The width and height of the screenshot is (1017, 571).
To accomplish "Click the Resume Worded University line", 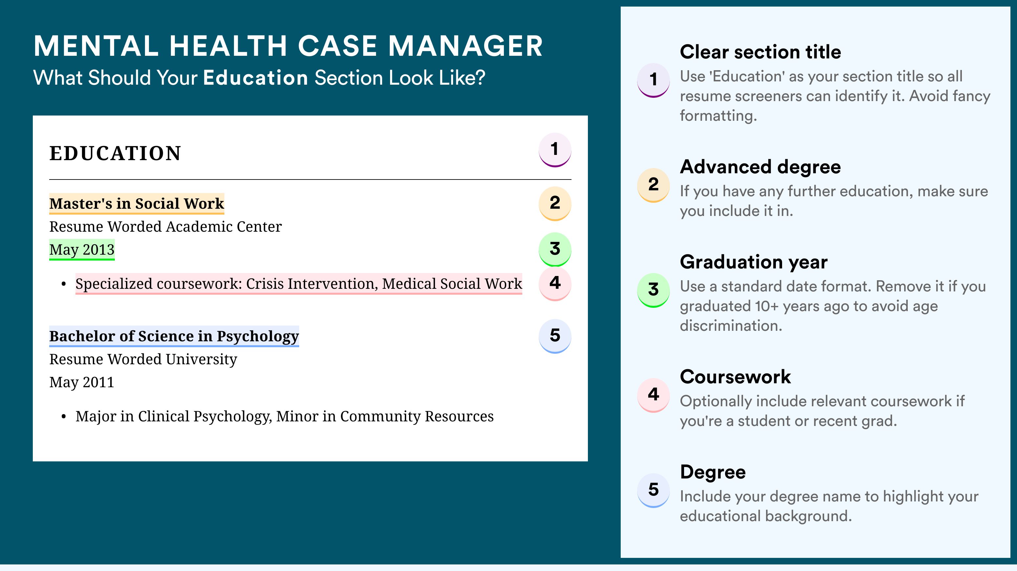I will tap(143, 359).
